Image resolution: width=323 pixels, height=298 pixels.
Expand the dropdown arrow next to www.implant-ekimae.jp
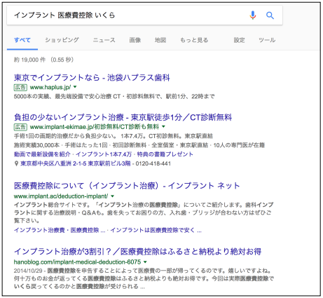(x=163, y=127)
